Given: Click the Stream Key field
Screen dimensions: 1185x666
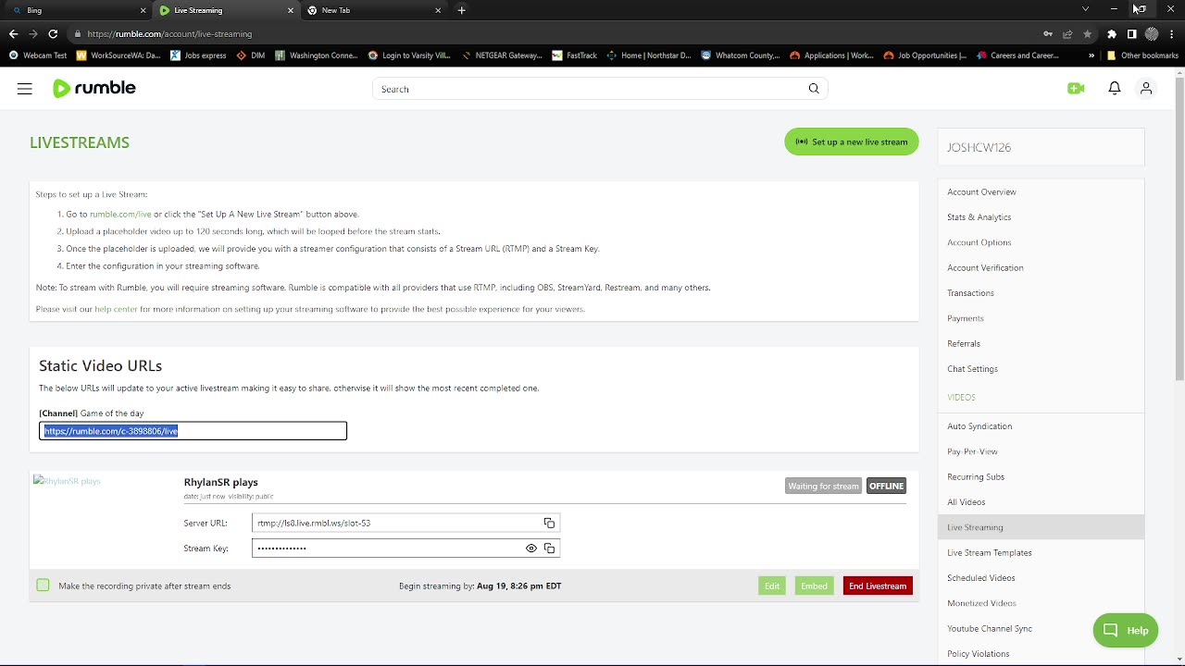Looking at the screenshot, I should [405, 549].
